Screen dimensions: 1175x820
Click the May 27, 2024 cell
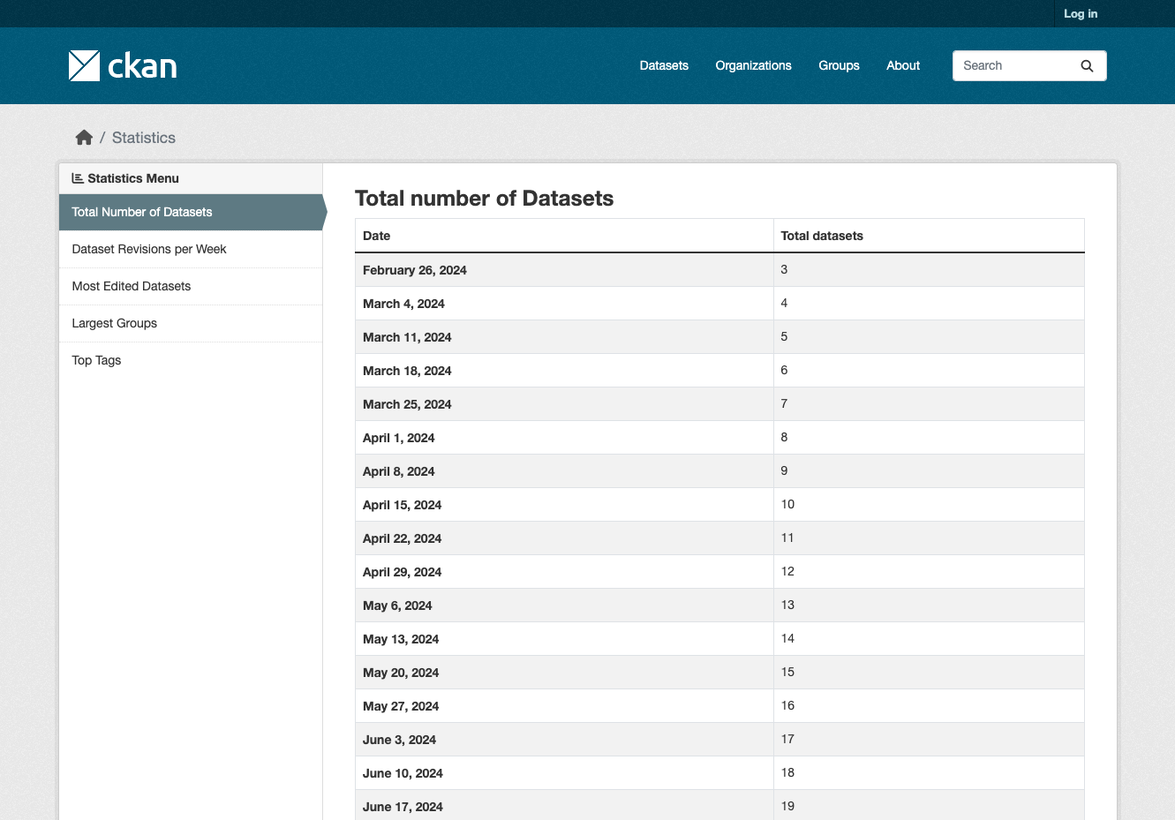point(564,706)
